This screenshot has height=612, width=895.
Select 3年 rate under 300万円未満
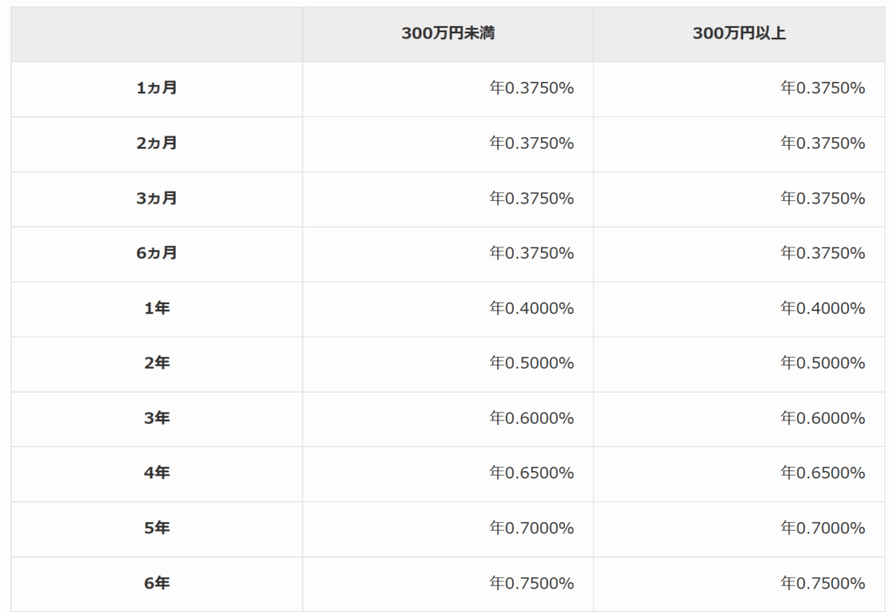click(x=531, y=419)
